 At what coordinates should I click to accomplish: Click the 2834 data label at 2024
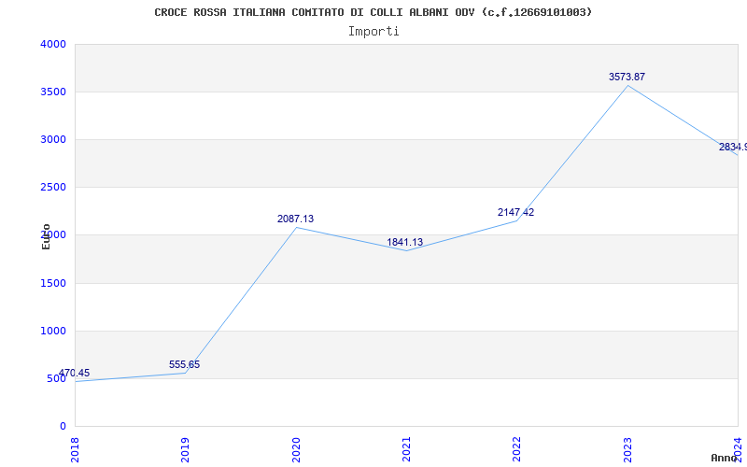pos(733,147)
